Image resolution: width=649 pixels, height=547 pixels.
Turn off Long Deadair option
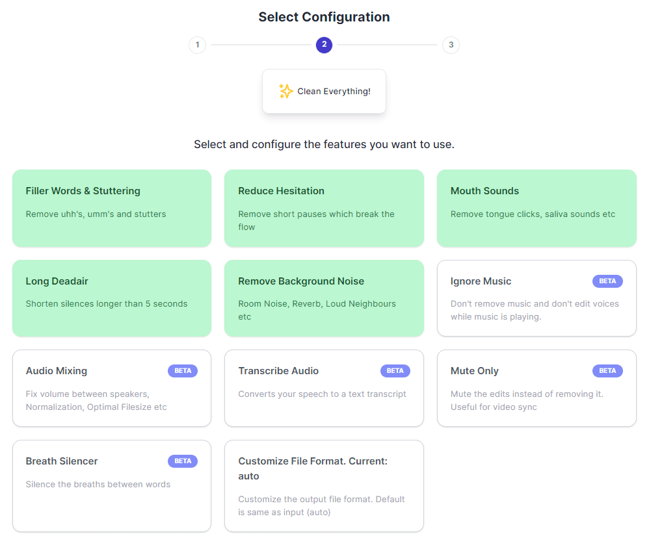point(112,298)
